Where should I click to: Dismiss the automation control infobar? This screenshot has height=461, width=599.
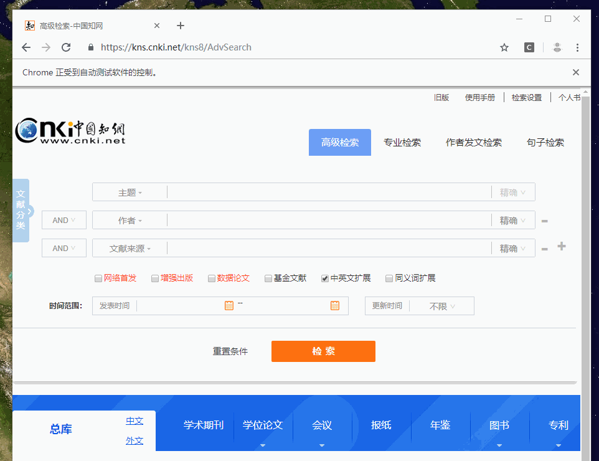point(576,72)
